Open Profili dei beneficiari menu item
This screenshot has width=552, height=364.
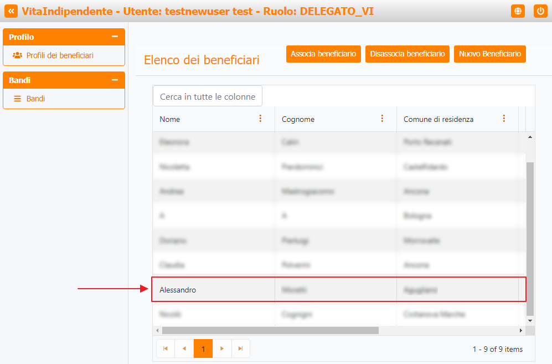click(x=60, y=55)
